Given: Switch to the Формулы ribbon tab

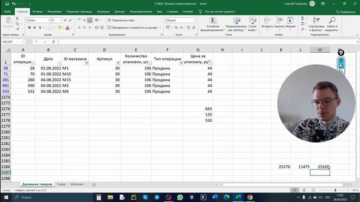Looking at the screenshot, I should (103, 11).
